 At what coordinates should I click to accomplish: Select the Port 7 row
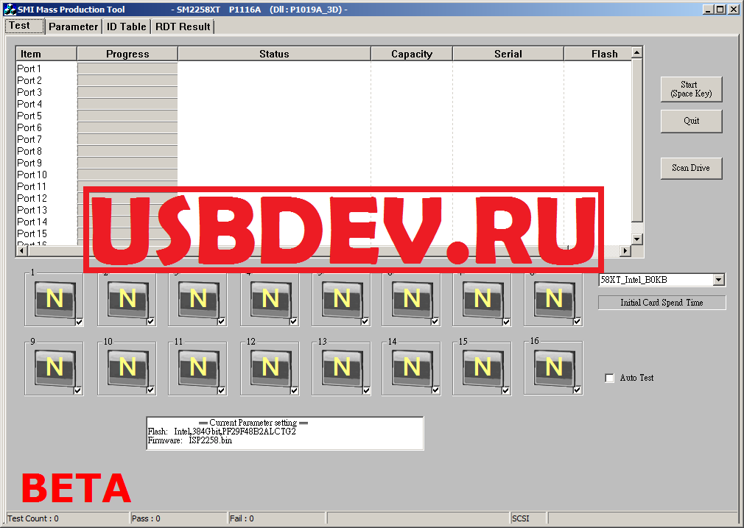point(323,139)
